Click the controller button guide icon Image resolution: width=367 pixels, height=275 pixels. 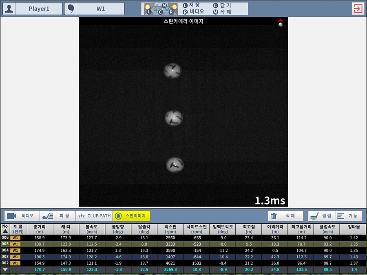[x=160, y=9]
